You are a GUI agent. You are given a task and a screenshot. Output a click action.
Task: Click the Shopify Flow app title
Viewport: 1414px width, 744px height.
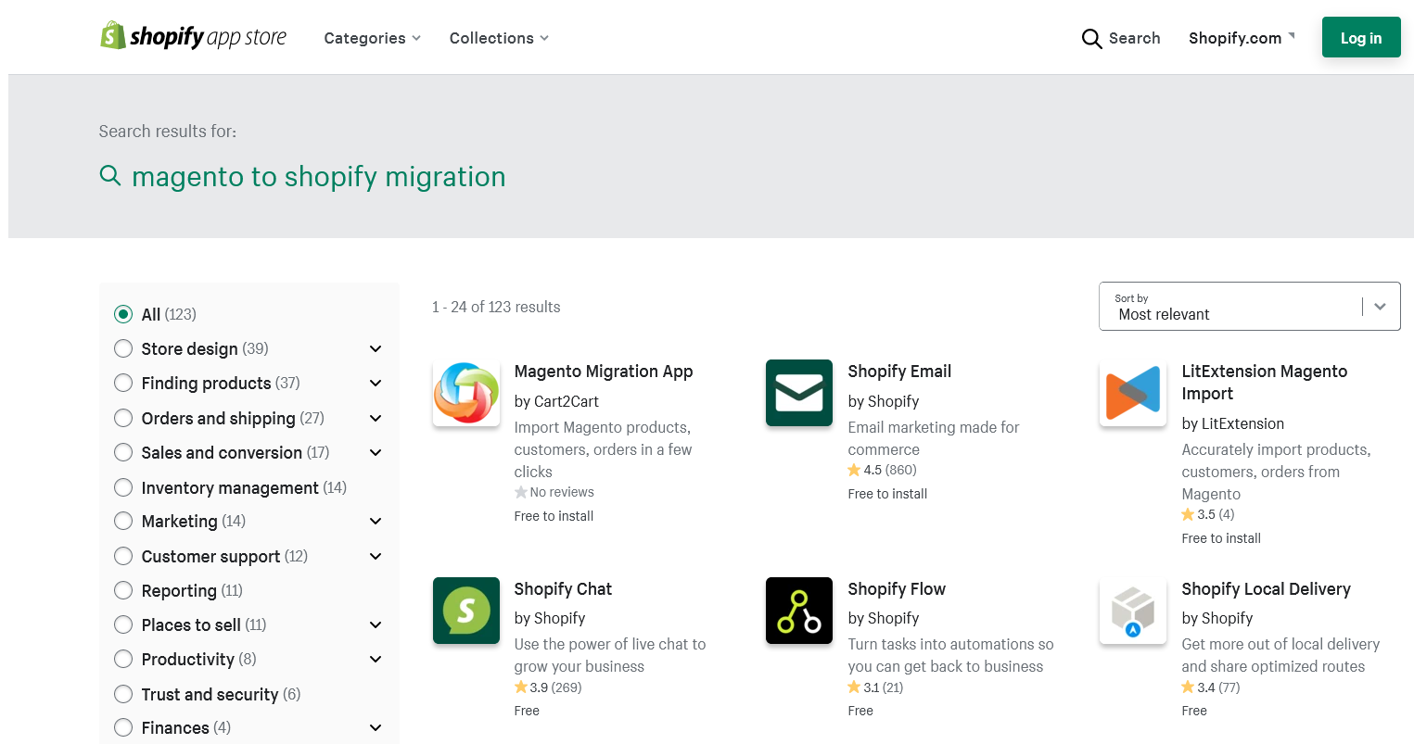(897, 589)
